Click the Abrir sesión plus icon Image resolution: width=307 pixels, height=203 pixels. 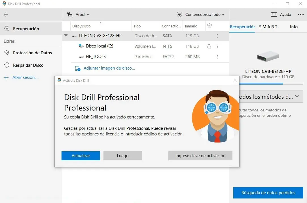click(x=6, y=77)
